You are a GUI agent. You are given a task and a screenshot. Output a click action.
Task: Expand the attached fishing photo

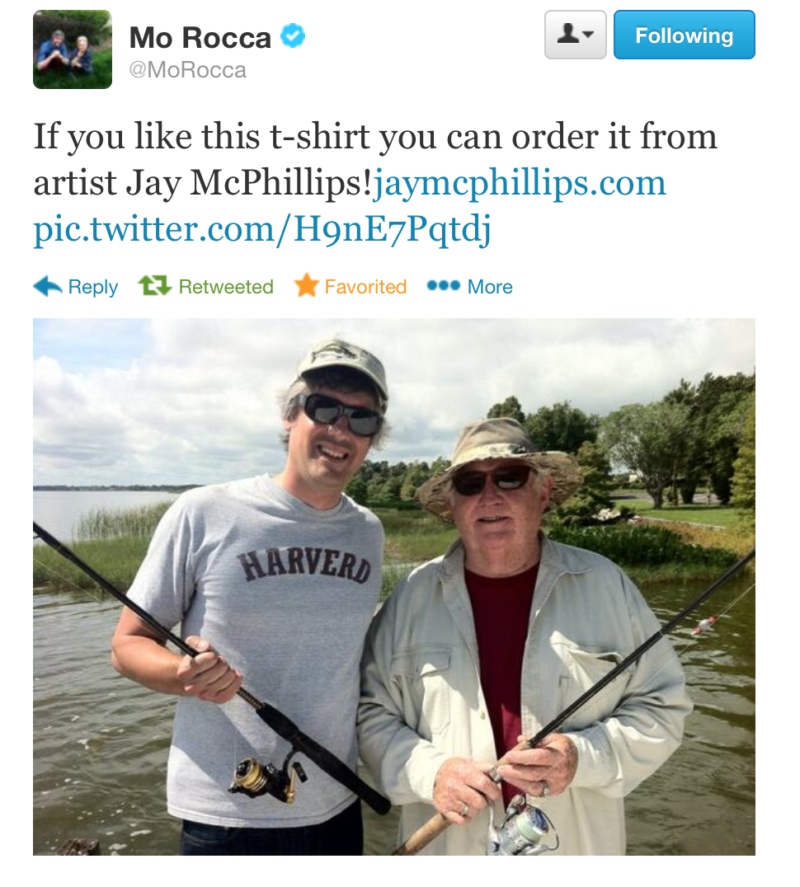click(x=393, y=587)
